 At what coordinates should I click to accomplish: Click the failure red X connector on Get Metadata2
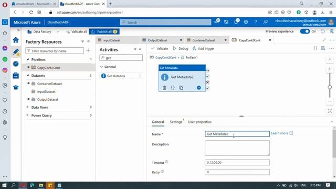(207, 82)
